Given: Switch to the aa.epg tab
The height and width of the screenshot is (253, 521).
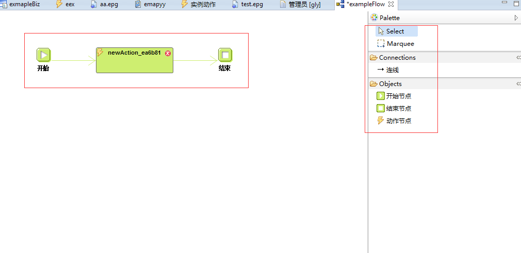Looking at the screenshot, I should pyautogui.click(x=105, y=5).
